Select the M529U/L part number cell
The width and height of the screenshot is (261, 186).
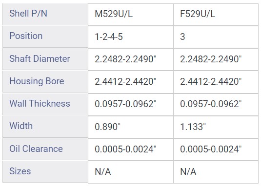pyautogui.click(x=131, y=15)
